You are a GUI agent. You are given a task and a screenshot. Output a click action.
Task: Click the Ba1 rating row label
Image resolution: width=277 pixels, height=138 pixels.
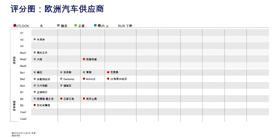click(22, 72)
